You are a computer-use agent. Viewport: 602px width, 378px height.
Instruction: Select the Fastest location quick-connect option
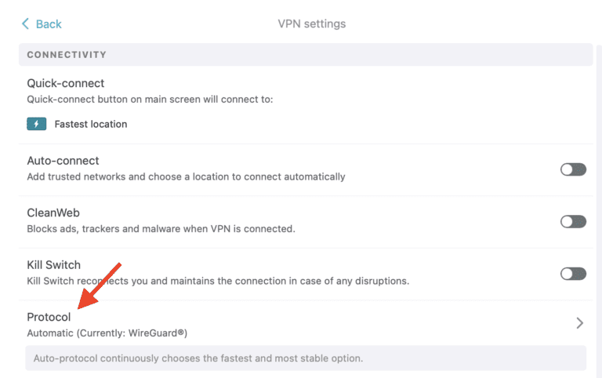[90, 124]
